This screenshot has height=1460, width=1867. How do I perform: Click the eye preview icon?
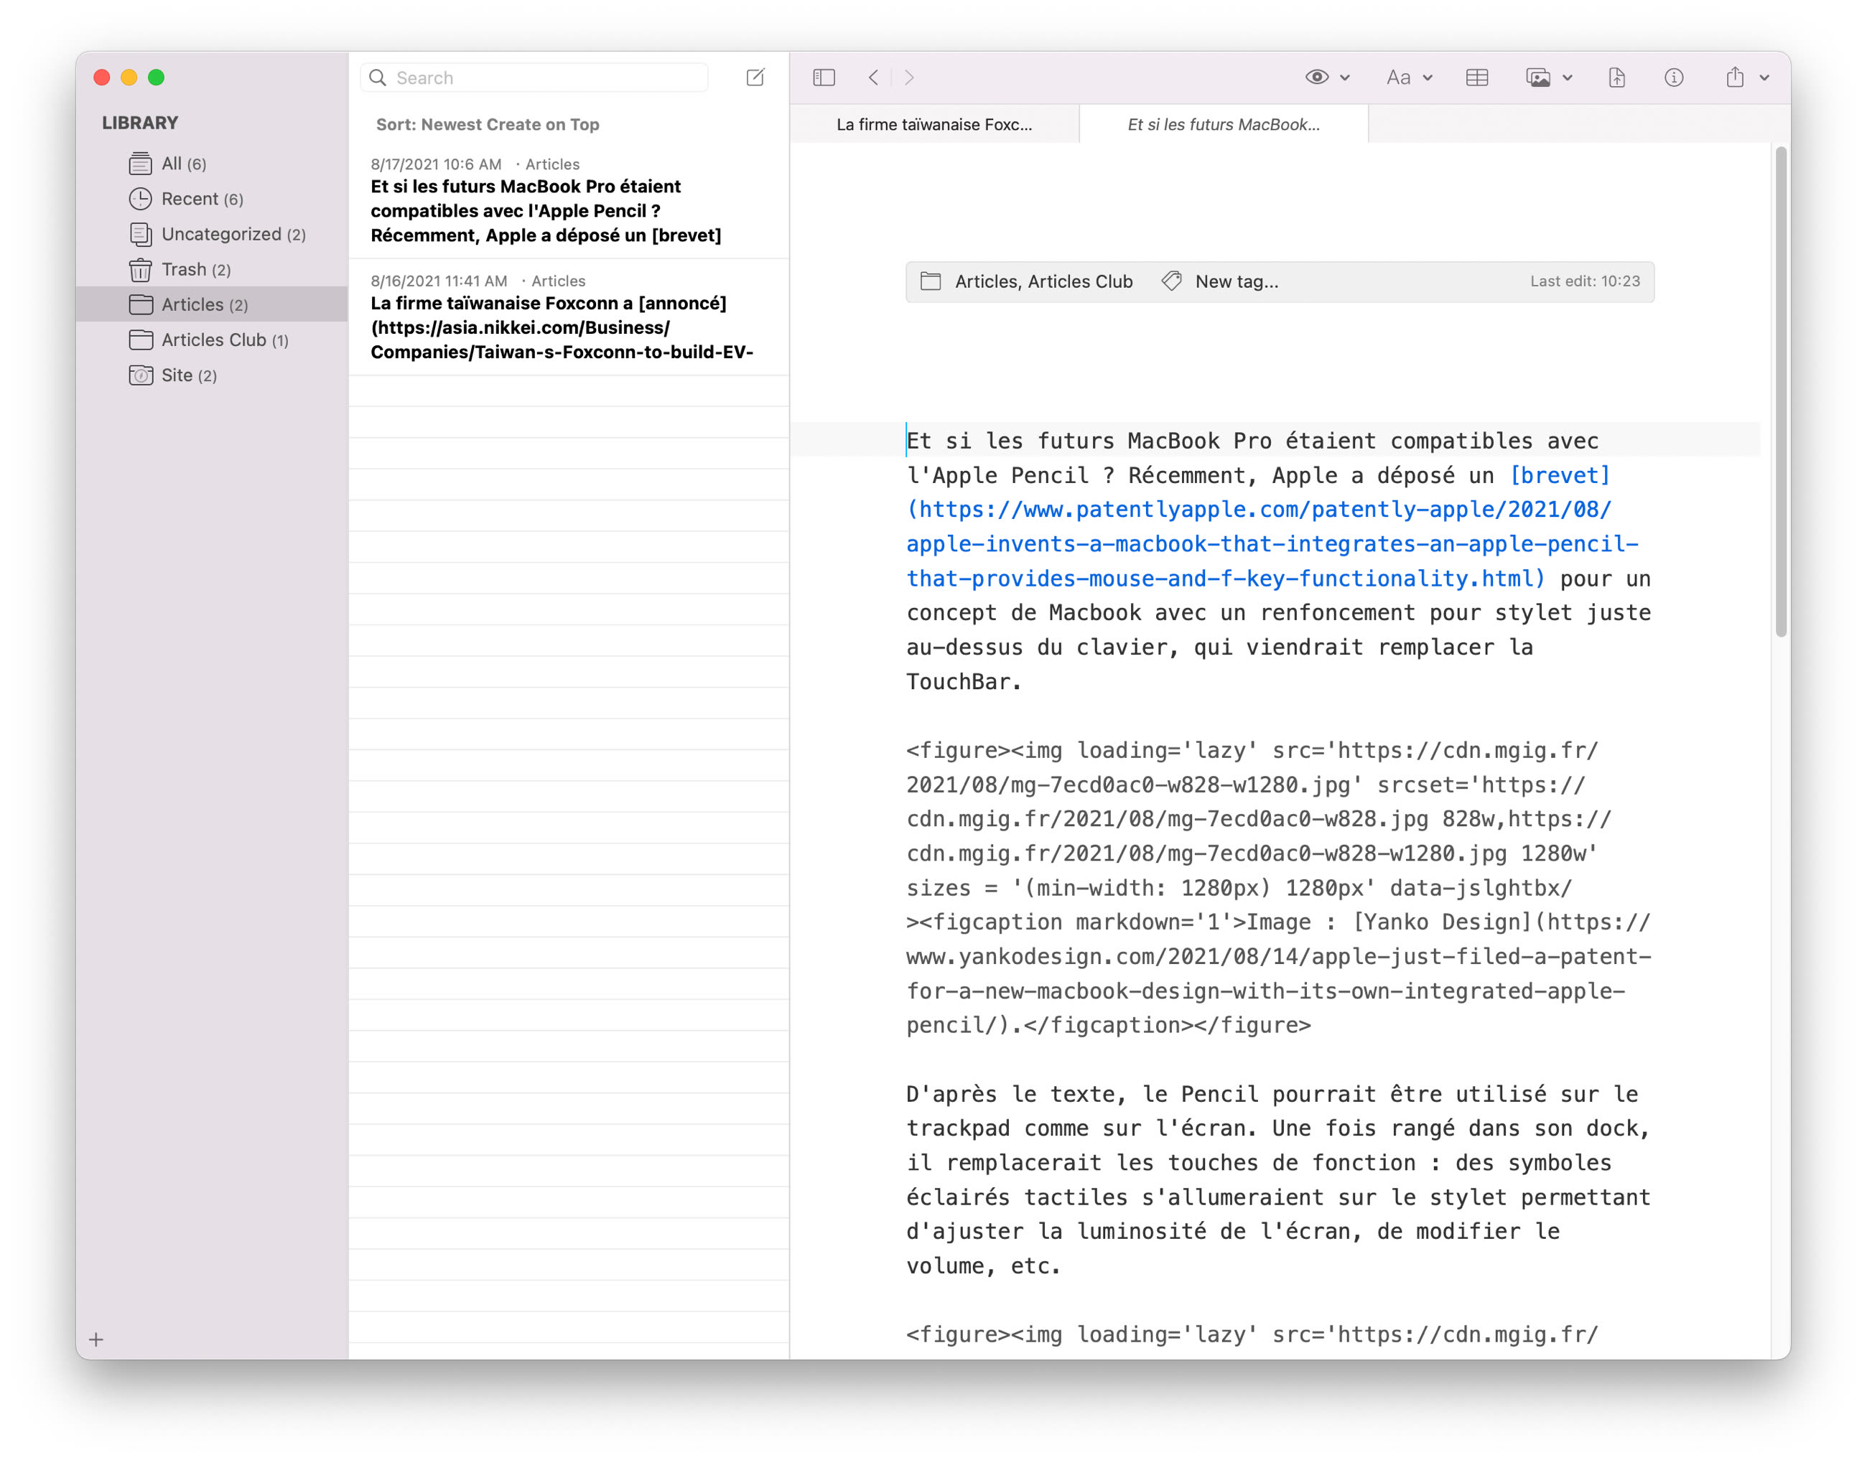pos(1316,78)
